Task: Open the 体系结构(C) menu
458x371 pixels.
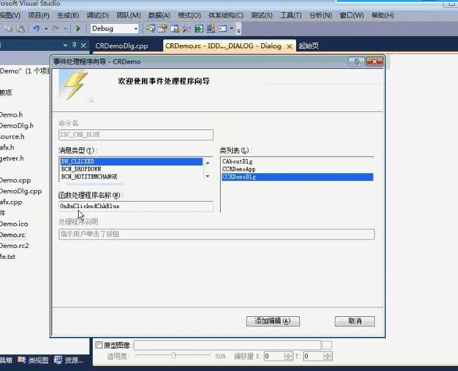Action: point(226,15)
